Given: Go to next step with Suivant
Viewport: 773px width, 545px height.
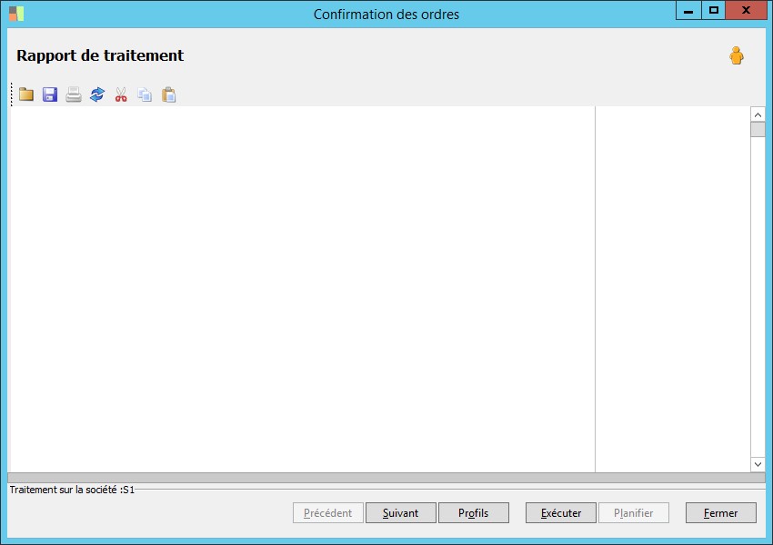Looking at the screenshot, I should pos(401,513).
